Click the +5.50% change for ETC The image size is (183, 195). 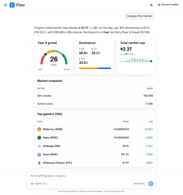pos(149,163)
